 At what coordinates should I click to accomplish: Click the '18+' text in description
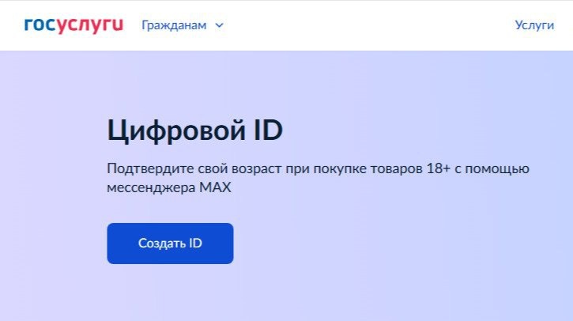[438, 168]
